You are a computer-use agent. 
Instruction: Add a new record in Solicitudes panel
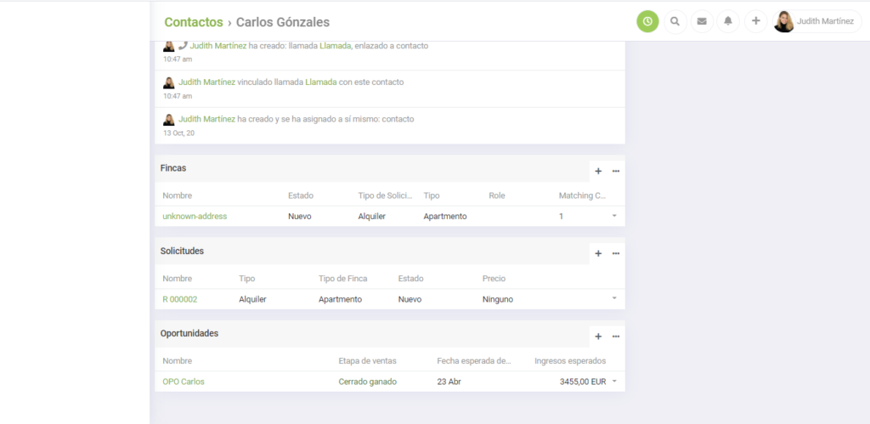coord(598,253)
